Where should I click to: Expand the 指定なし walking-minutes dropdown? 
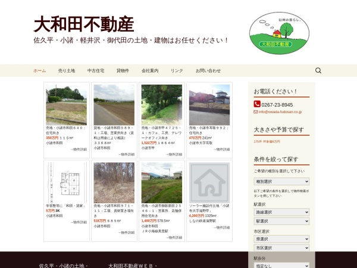click(x=281, y=266)
